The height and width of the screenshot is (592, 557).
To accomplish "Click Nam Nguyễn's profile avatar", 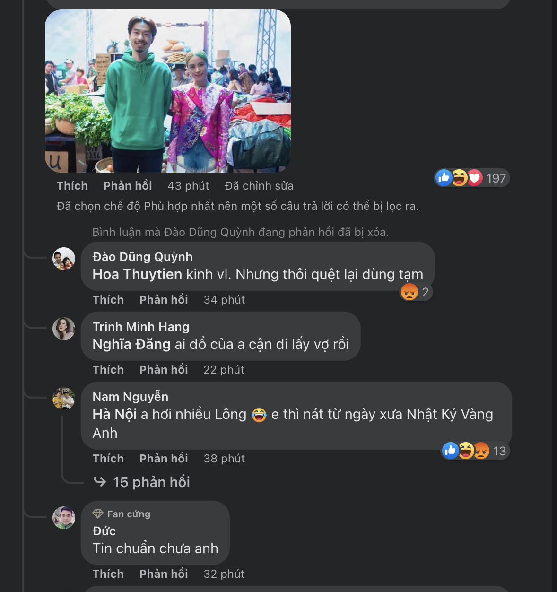I will click(64, 399).
